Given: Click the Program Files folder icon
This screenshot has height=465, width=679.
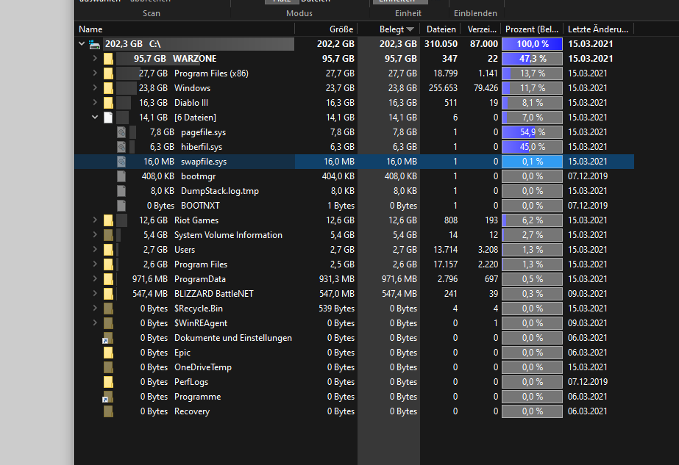Looking at the screenshot, I should pyautogui.click(x=108, y=264).
